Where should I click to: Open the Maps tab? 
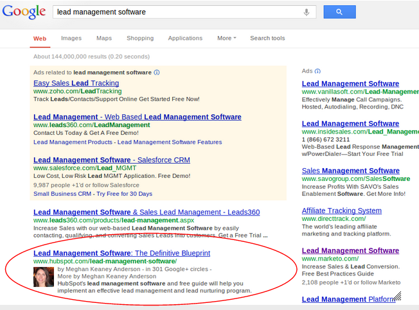(x=104, y=38)
